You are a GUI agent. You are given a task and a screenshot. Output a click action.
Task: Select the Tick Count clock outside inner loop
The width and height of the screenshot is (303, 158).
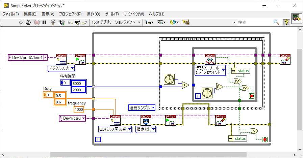169,79
